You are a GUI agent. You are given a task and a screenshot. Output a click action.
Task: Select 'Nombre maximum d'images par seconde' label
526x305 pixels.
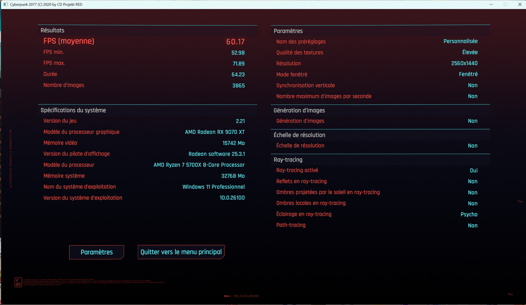[324, 96]
